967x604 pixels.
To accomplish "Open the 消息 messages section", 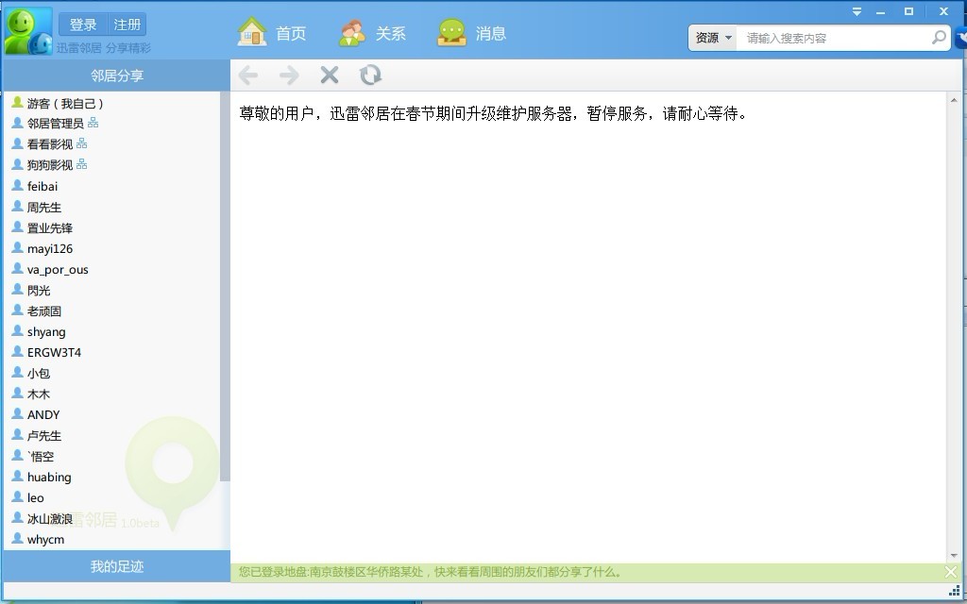I will point(472,33).
